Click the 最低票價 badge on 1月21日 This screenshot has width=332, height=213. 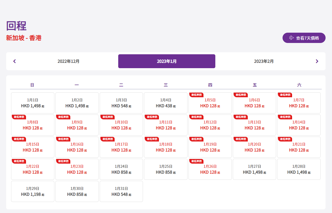pos(285,139)
